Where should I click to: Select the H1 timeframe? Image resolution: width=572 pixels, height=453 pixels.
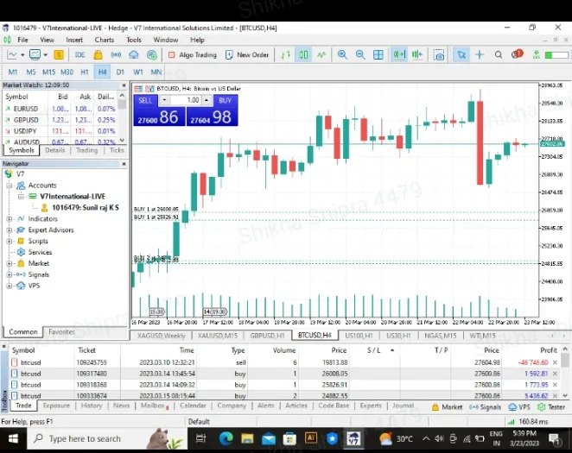click(x=85, y=72)
